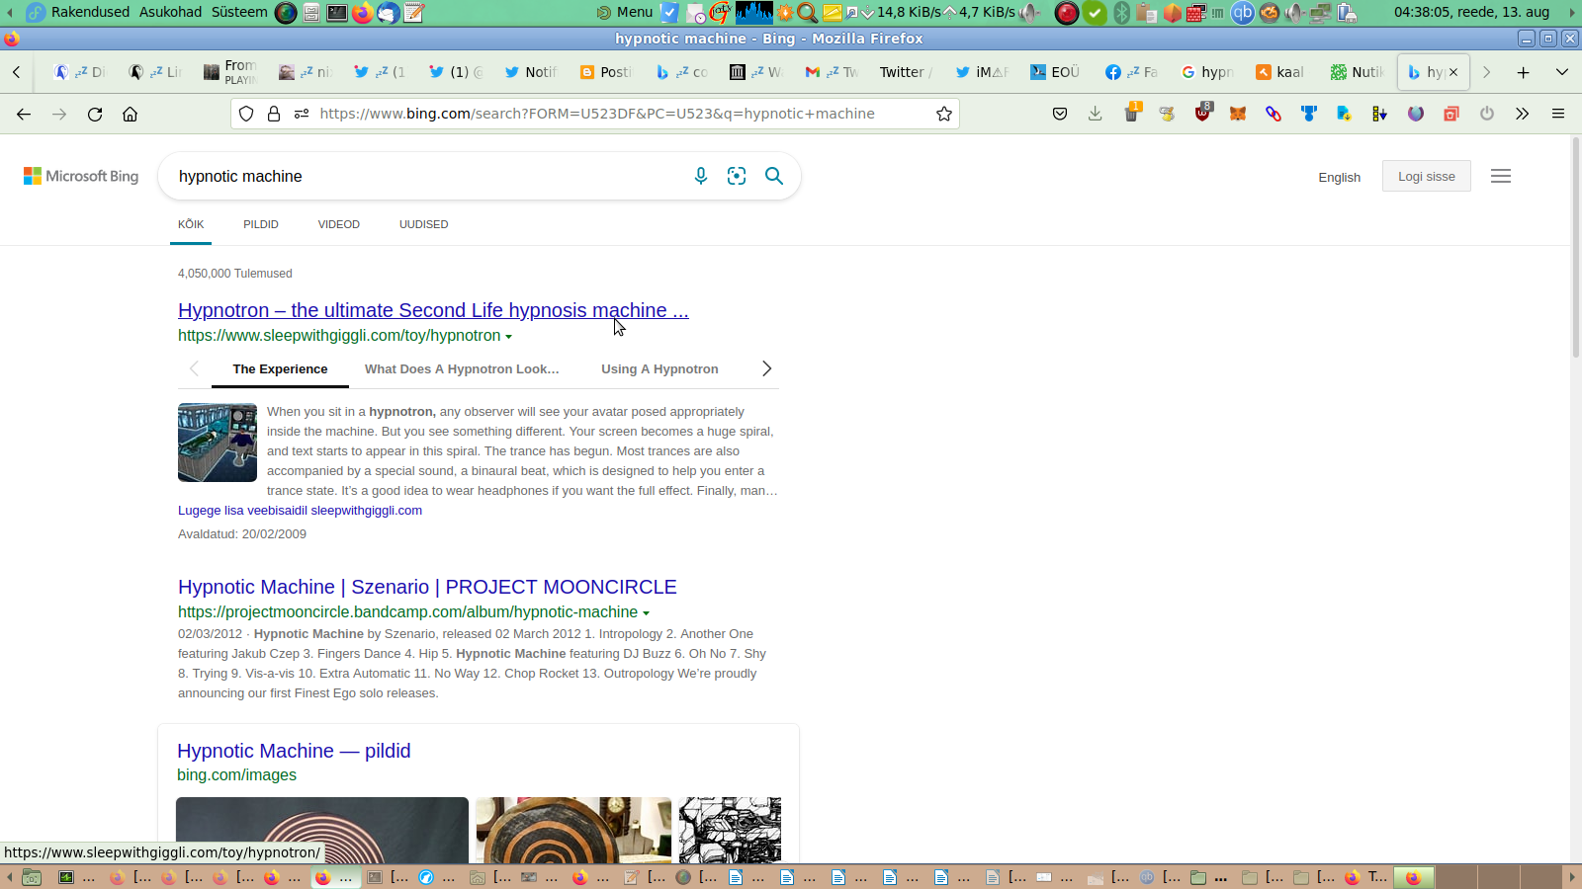Expand sleepwithgiggli URL dropdown arrow
Screen dimensions: 1582x889
pos(509,337)
